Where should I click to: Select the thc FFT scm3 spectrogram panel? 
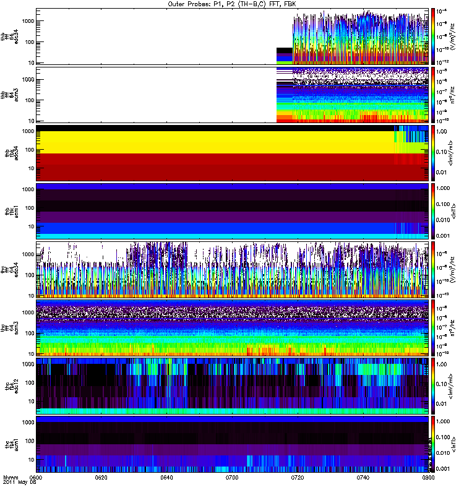[x=232, y=327]
